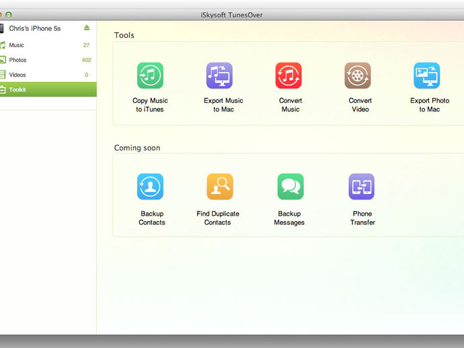Open the Copy Music to iTunes tool

pos(150,75)
